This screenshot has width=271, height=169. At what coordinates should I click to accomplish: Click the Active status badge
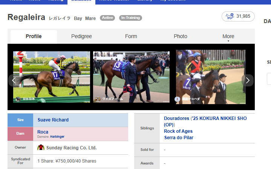(x=107, y=18)
